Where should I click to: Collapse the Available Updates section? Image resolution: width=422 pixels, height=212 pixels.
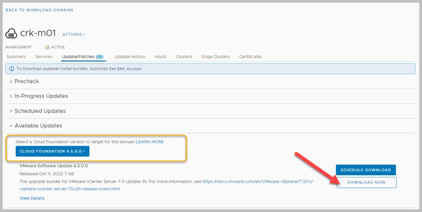[38, 126]
